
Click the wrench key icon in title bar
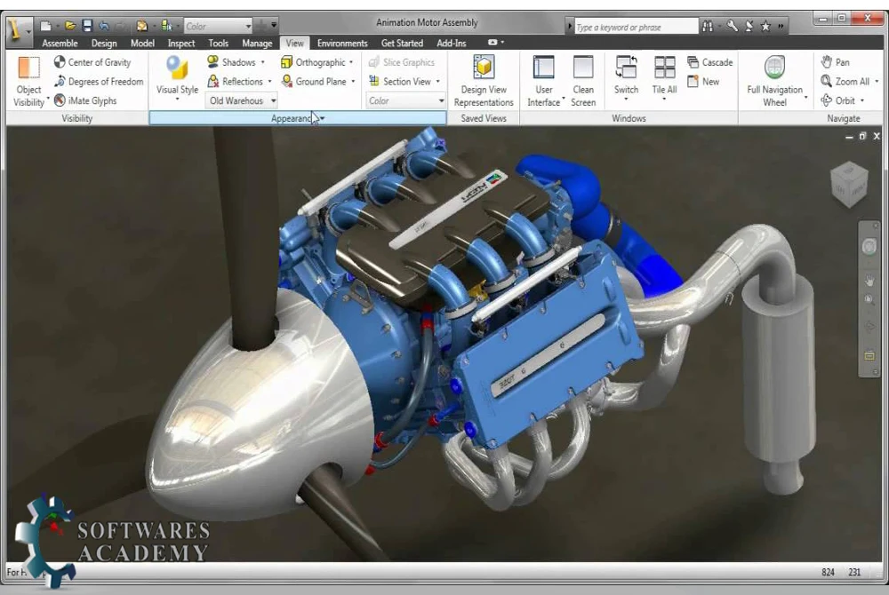click(733, 26)
